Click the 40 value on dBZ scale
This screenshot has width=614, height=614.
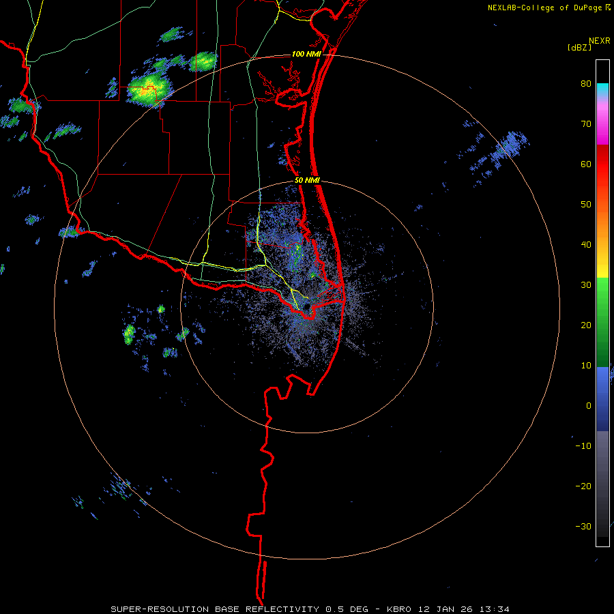pyautogui.click(x=586, y=245)
